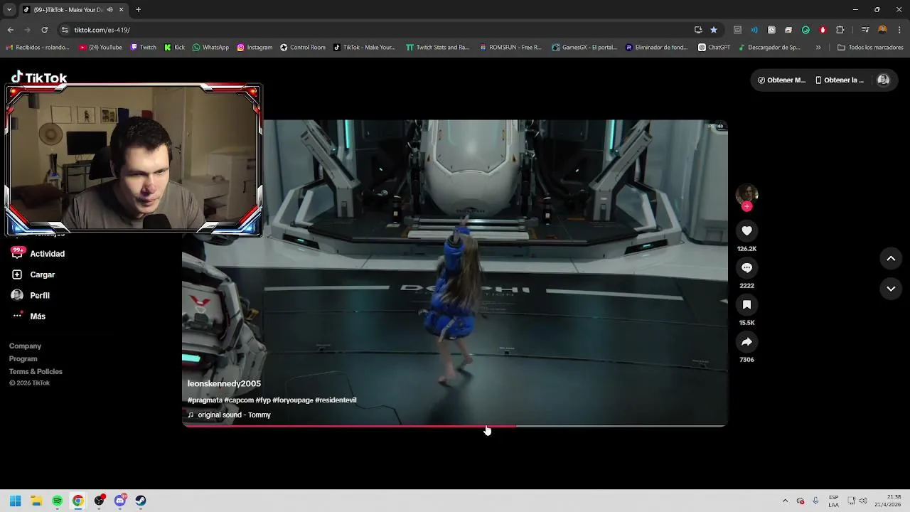Open the Chrome profile avatar
The image size is (910, 512).
point(882,30)
